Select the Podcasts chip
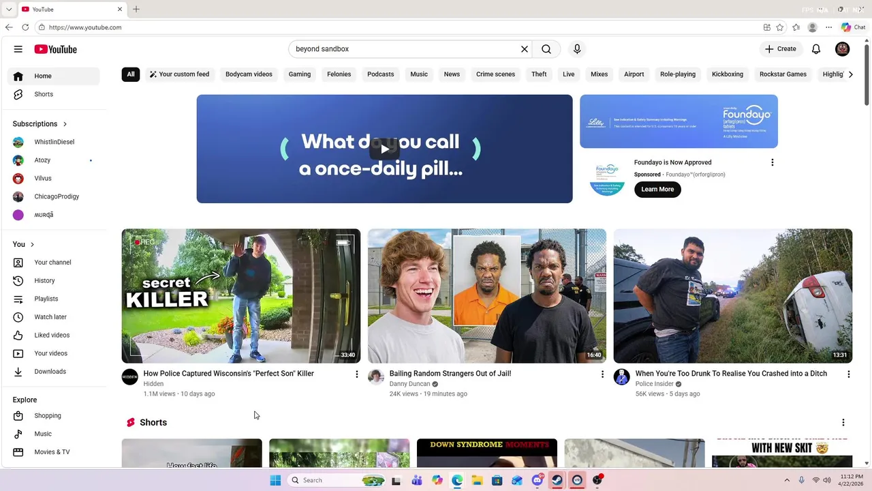The image size is (872, 491). pyautogui.click(x=381, y=74)
